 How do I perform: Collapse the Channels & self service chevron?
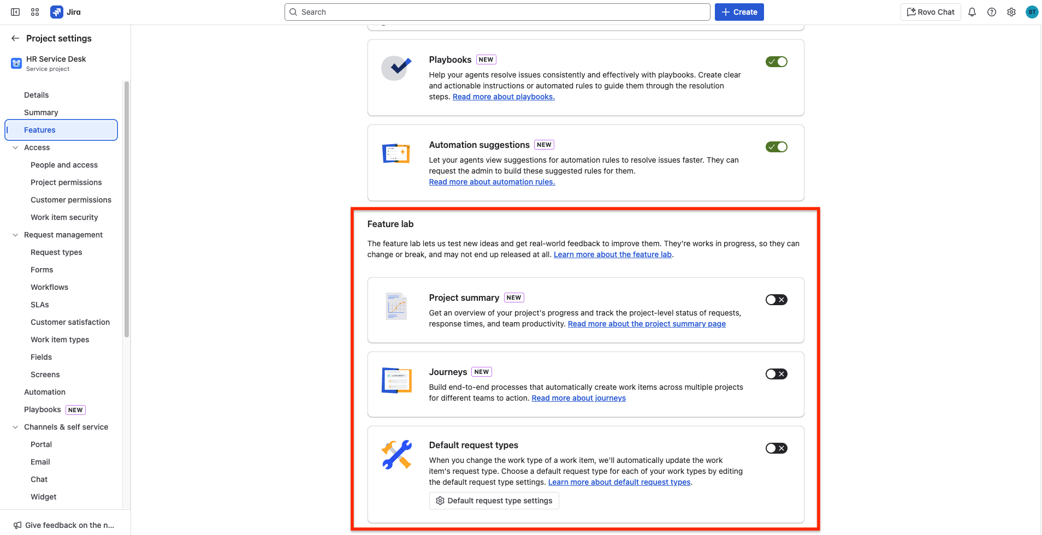(x=15, y=427)
